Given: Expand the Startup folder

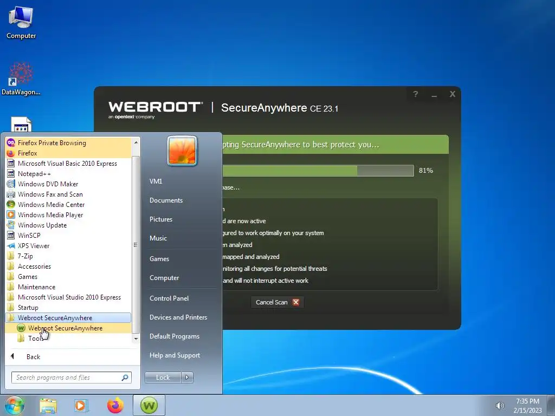Looking at the screenshot, I should (68, 308).
